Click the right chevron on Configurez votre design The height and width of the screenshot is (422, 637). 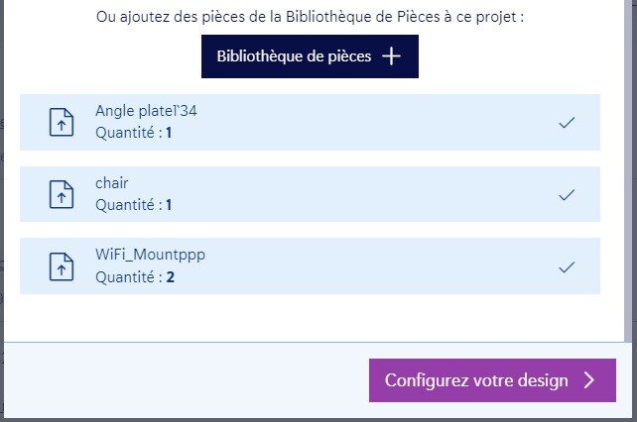point(589,380)
